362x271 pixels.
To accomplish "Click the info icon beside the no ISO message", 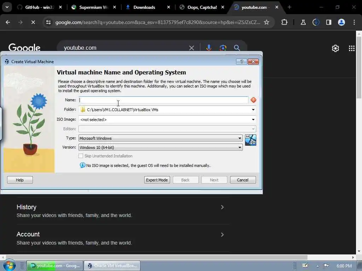I will [x=82, y=165].
